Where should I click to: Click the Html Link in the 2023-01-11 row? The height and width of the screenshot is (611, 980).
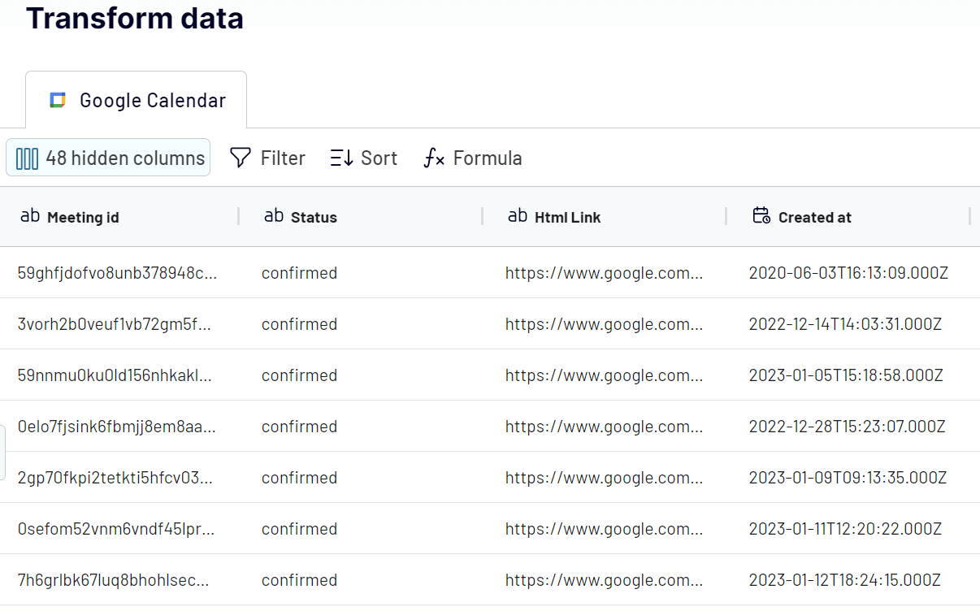pos(604,529)
